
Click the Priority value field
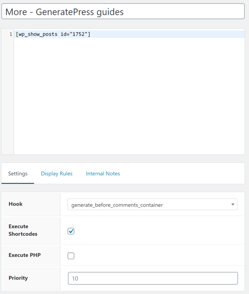click(152, 278)
